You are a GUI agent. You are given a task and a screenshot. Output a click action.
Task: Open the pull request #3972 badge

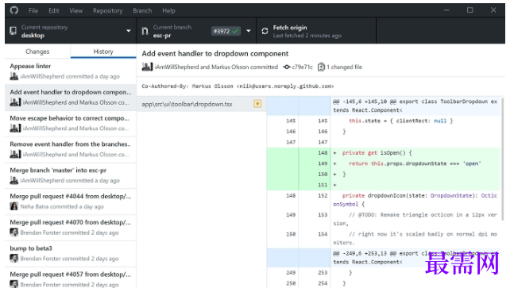click(226, 31)
